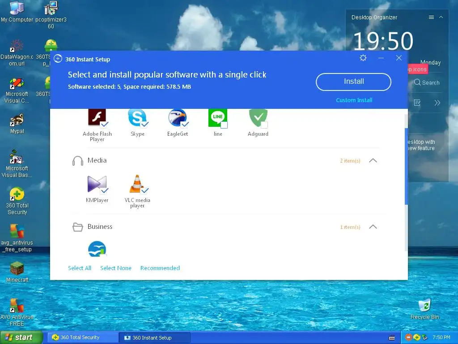Expand Desktop Organizer double-arrow chevron
Screen dimensions: 458x344
[x=437, y=103]
